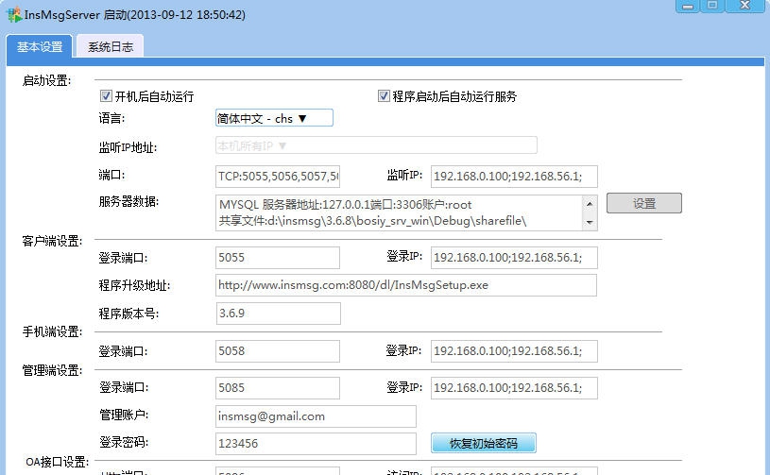Switch to the 基本设置 tab
Screen dimensions: 770x475
pyautogui.click(x=40, y=46)
